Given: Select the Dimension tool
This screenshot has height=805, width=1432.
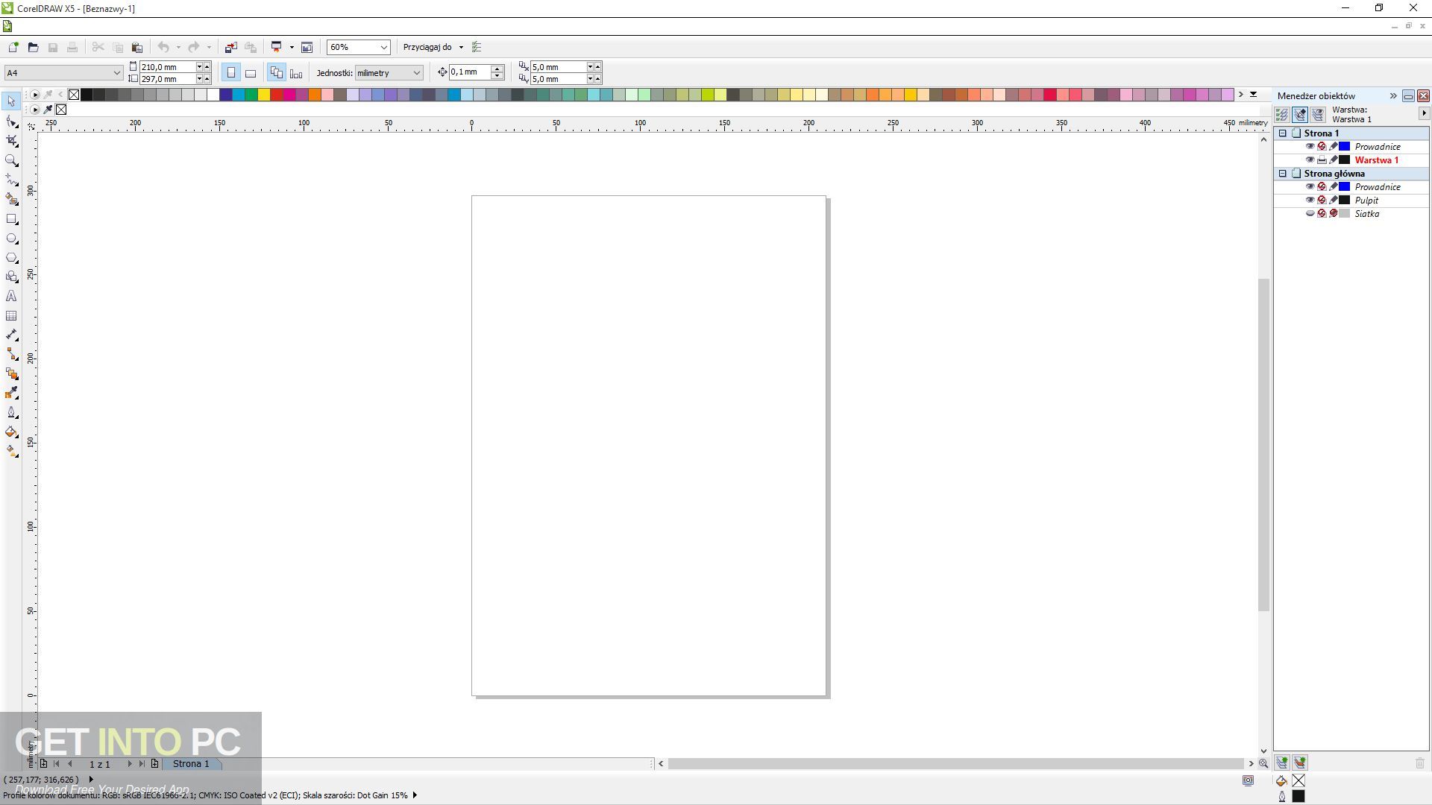Looking at the screenshot, I should (11, 335).
